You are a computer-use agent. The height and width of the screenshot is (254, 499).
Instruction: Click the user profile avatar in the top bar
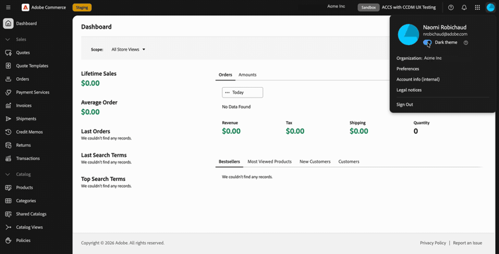point(490,7)
